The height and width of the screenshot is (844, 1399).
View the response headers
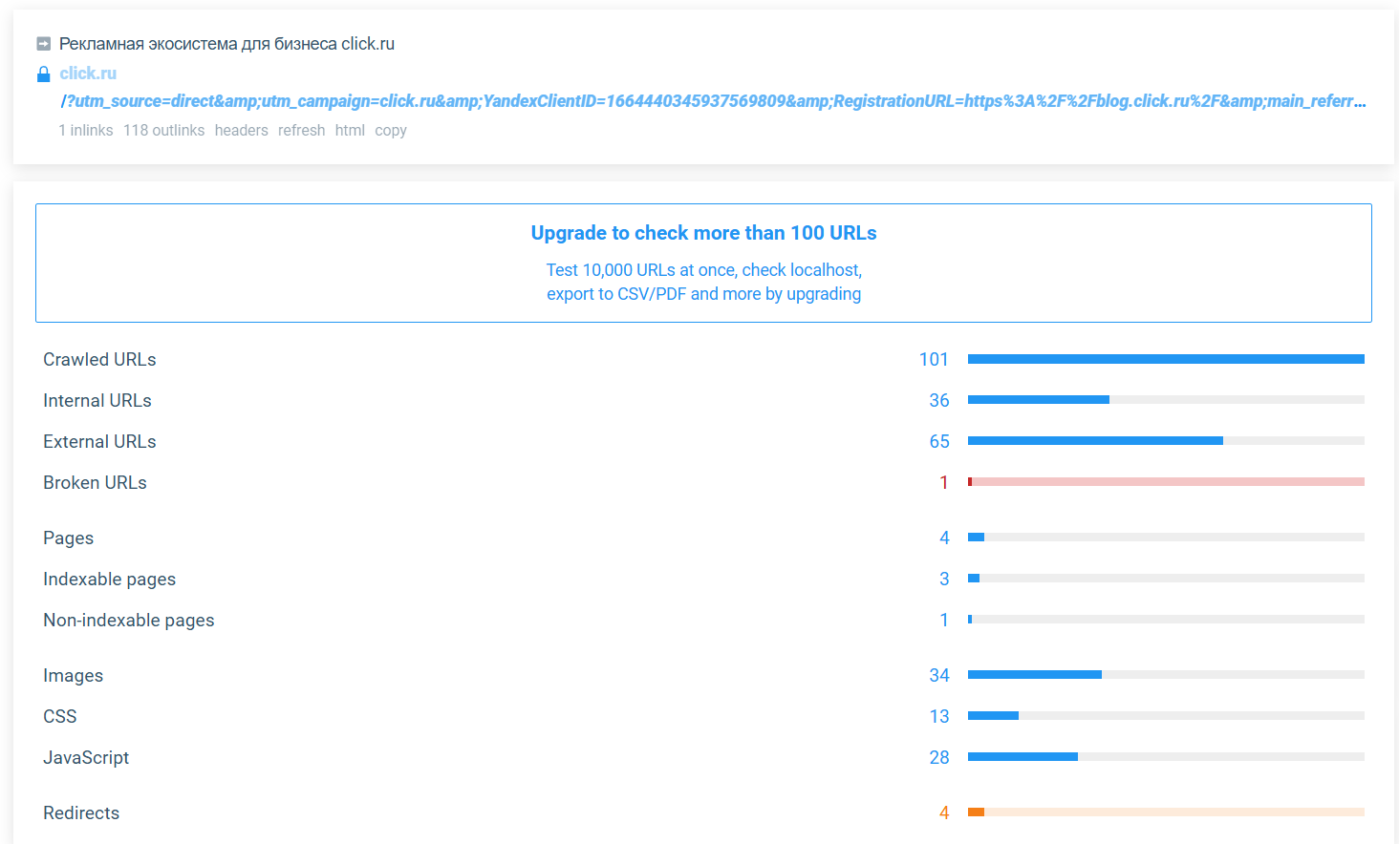pyautogui.click(x=241, y=131)
